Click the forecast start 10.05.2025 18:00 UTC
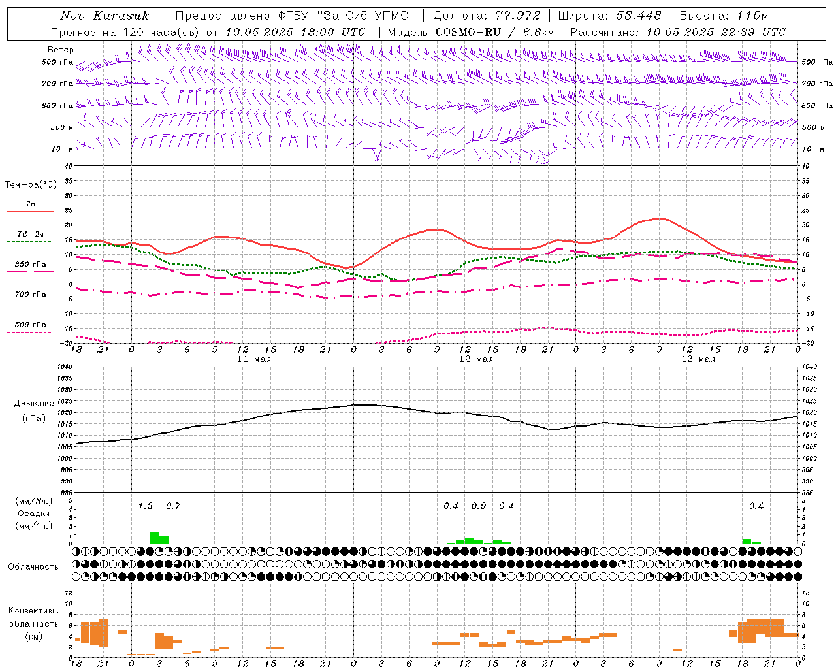This screenshot has width=836, height=669. [295, 32]
